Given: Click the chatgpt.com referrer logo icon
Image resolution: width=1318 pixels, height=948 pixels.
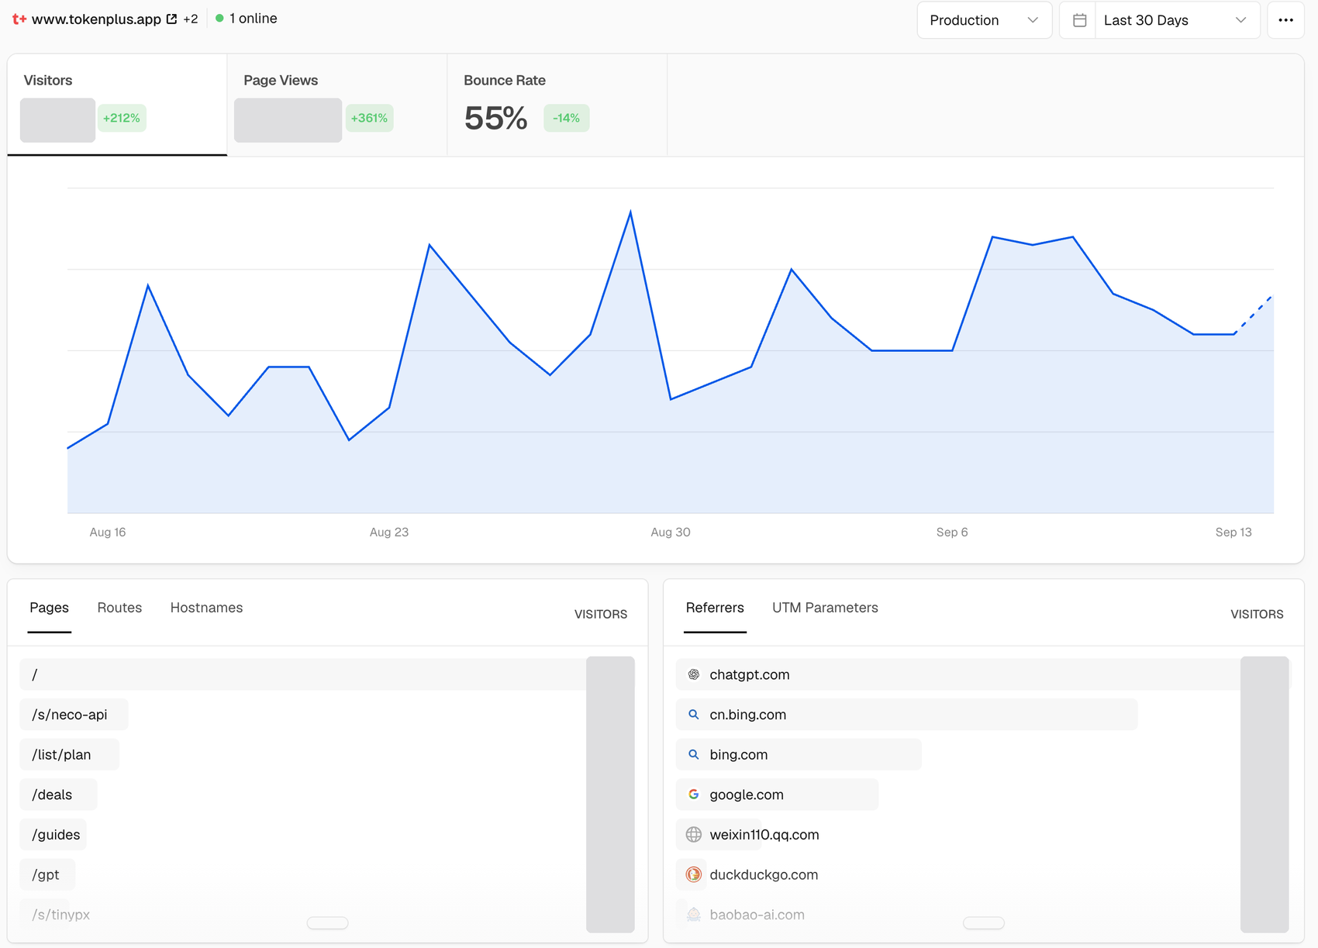Looking at the screenshot, I should coord(694,674).
